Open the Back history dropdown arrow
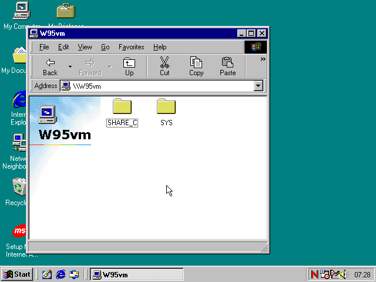The height and width of the screenshot is (282, 376). click(70, 66)
